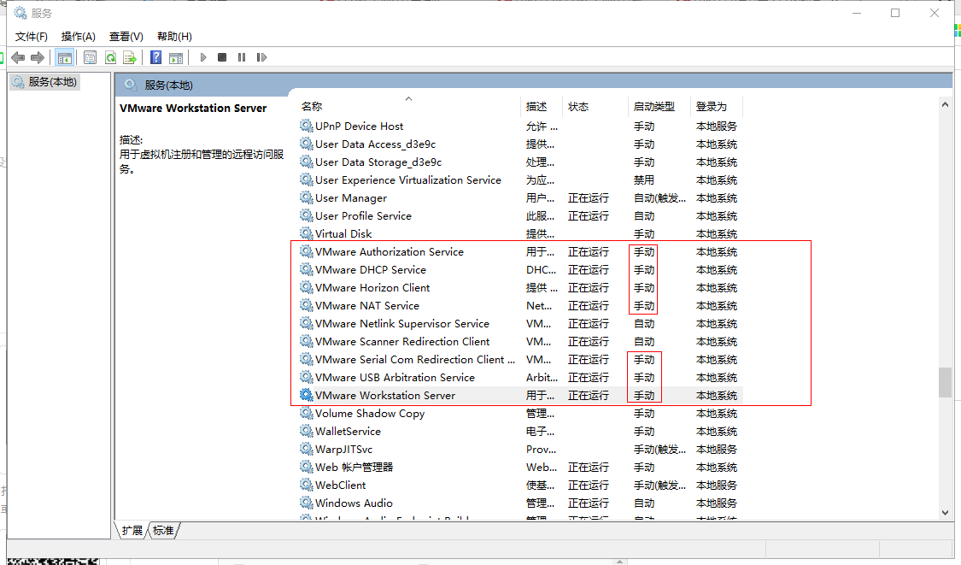Click the gear icon of VMware NAT Service
Viewport: 961px width, 565px height.
[x=307, y=305]
